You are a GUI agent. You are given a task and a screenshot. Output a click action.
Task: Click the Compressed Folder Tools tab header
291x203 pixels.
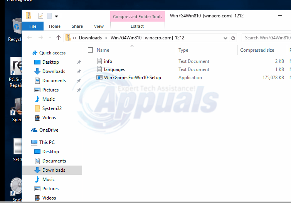(x=138, y=17)
